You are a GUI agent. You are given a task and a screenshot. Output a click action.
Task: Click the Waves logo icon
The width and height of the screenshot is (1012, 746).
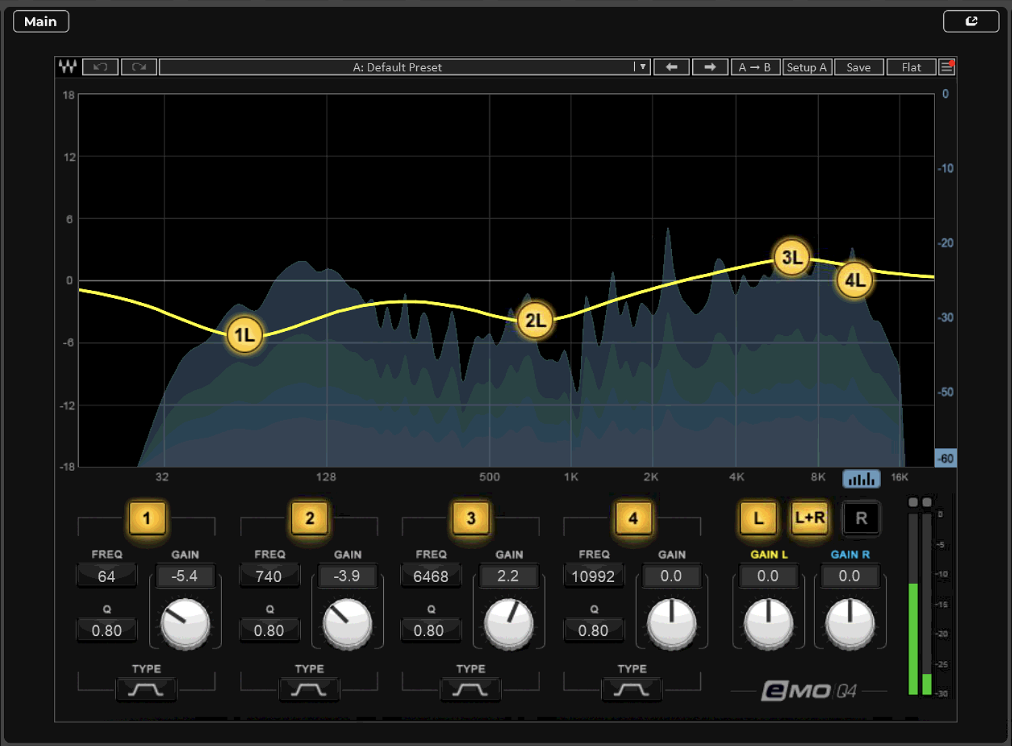pos(67,67)
